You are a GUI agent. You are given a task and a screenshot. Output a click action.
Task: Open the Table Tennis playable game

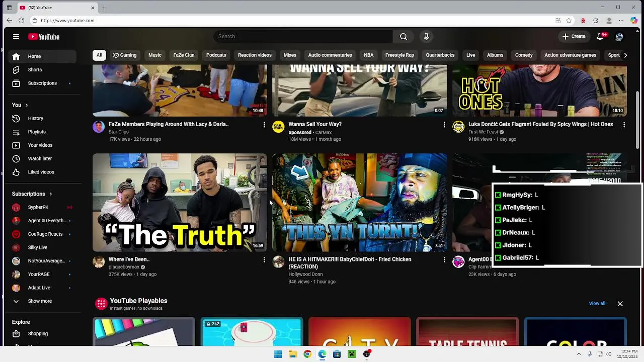467,332
